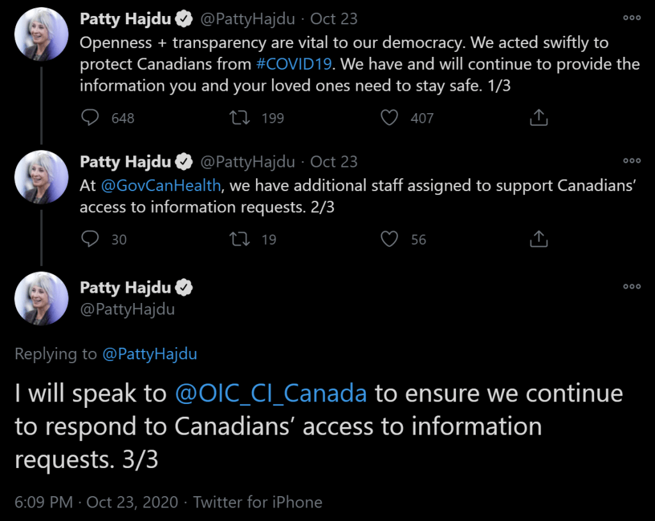Open more options menu on second tweet
Viewport: 655px width, 521px height.
631,160
